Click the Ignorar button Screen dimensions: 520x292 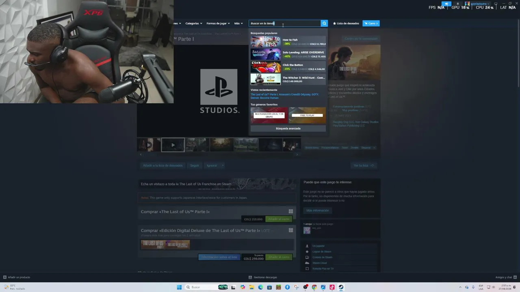point(212,165)
